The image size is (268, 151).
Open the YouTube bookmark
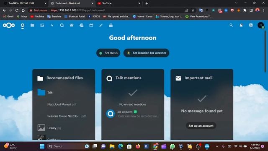[37, 16]
